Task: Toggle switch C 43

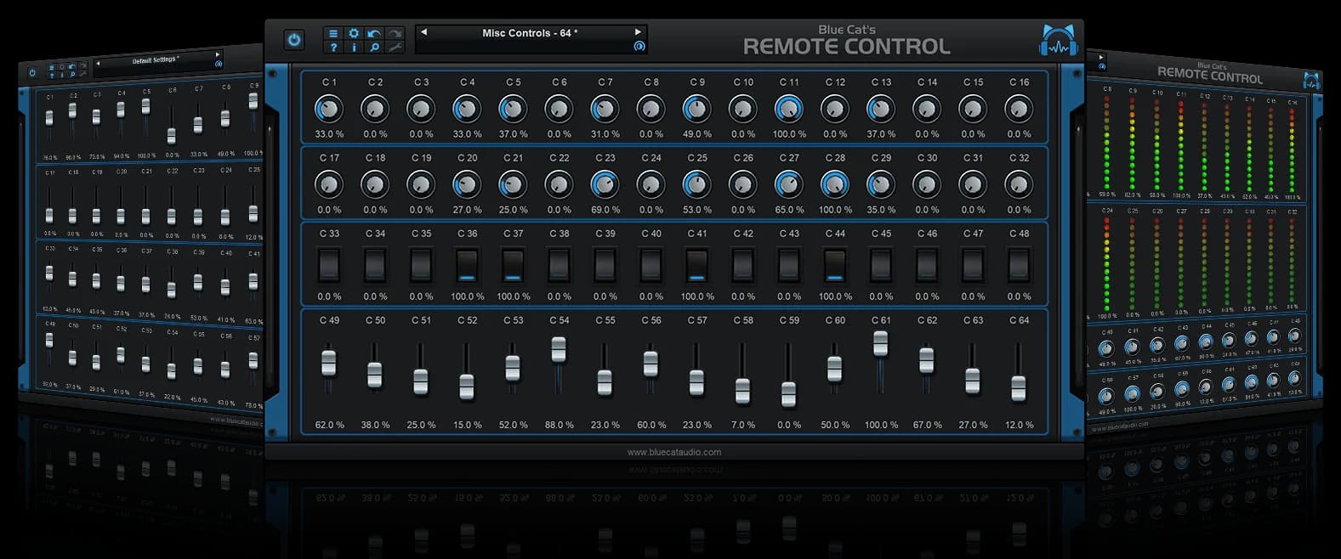Action: tap(789, 266)
